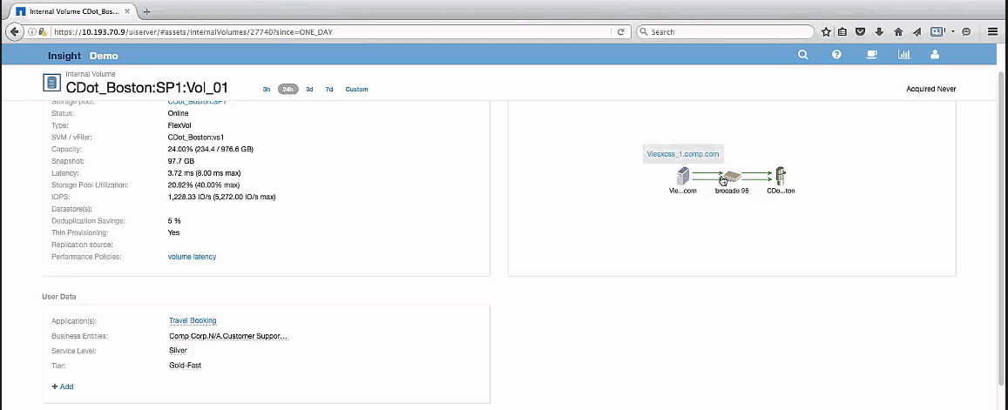This screenshot has width=1008, height=410.
Task: Open the CDot_Boston:SP1 storage pool link
Action: click(x=198, y=102)
